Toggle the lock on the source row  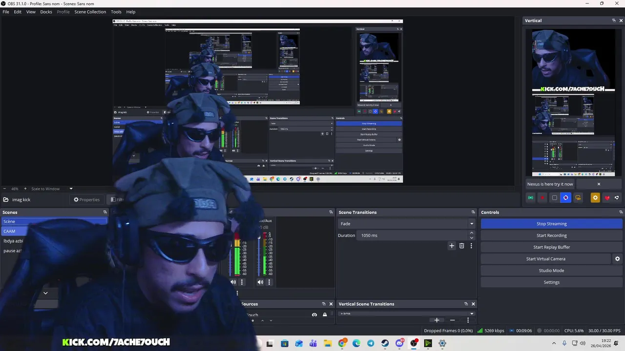325,315
